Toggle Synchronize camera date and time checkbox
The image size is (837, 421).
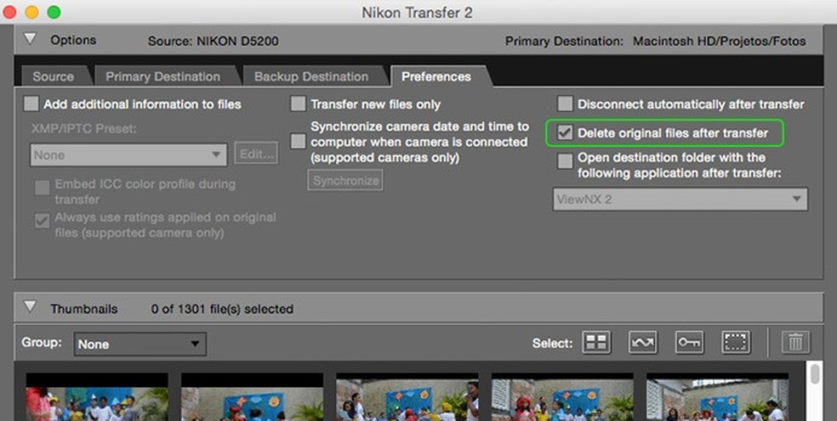[298, 142]
